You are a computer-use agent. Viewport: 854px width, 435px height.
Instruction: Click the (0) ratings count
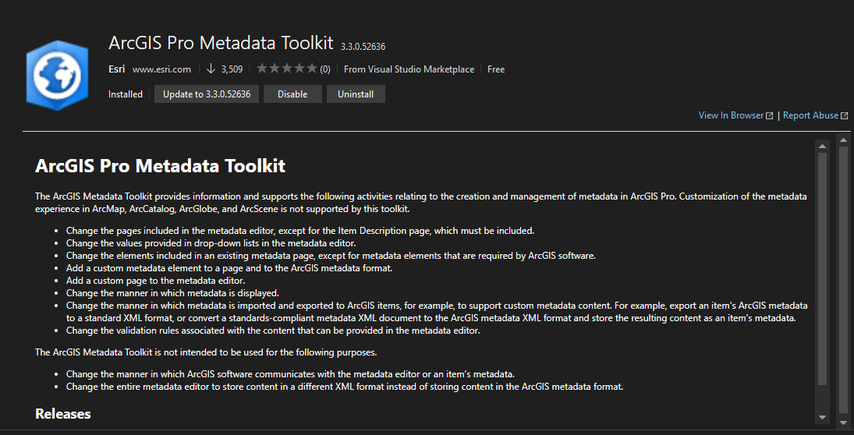click(325, 69)
